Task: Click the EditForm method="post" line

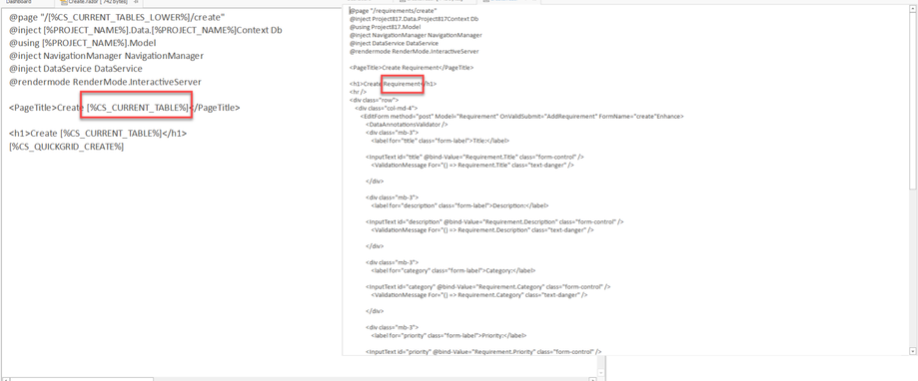Action: click(521, 117)
